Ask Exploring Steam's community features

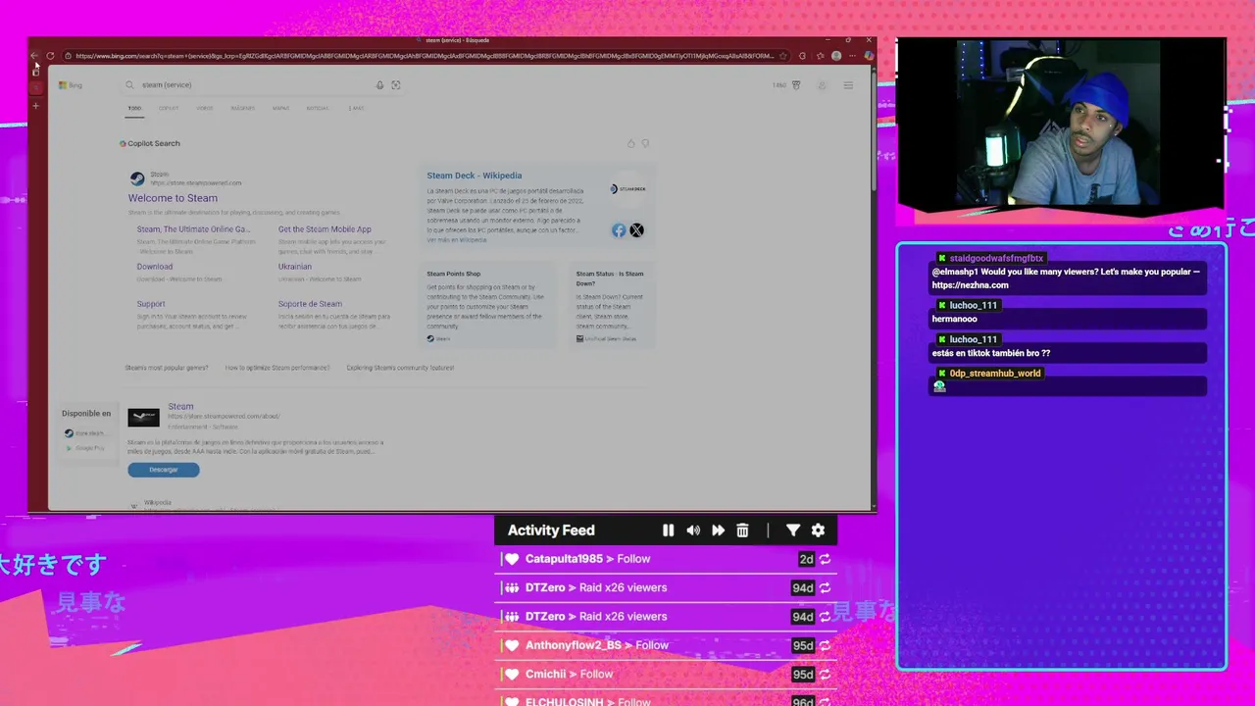tap(400, 368)
